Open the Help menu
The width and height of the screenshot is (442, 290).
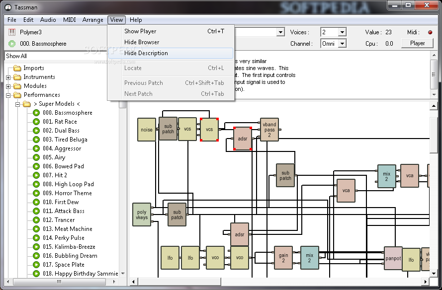(x=136, y=20)
